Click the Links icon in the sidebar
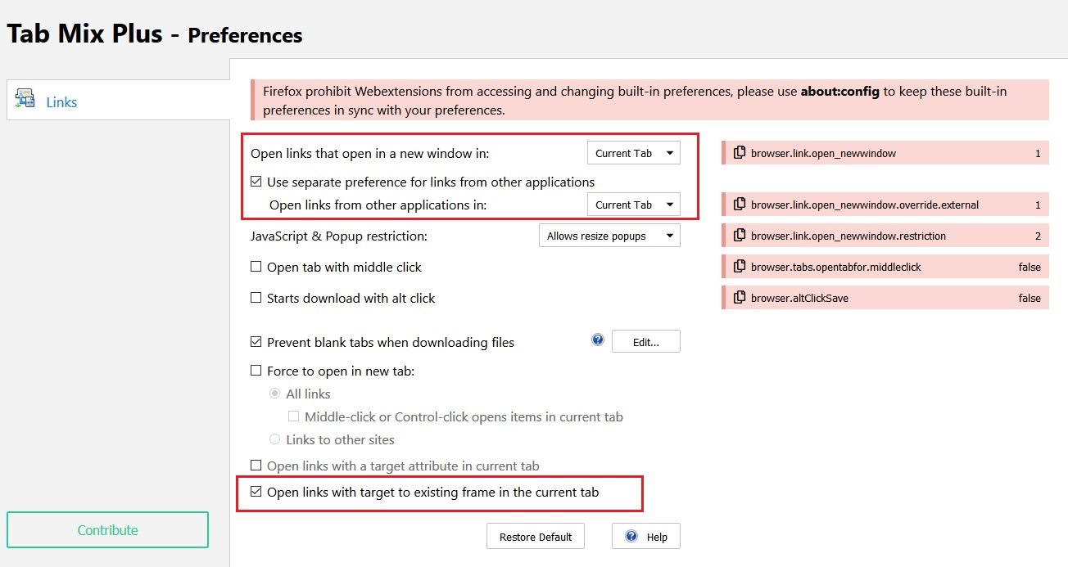This screenshot has width=1068, height=567. click(25, 101)
